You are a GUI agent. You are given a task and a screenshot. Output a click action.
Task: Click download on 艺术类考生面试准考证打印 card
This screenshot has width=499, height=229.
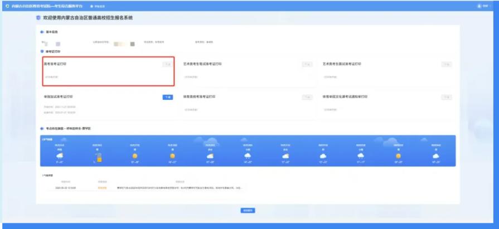pos(446,65)
